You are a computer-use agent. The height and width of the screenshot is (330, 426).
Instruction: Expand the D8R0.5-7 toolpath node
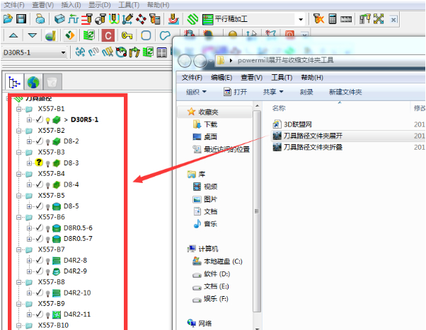[x=29, y=239]
